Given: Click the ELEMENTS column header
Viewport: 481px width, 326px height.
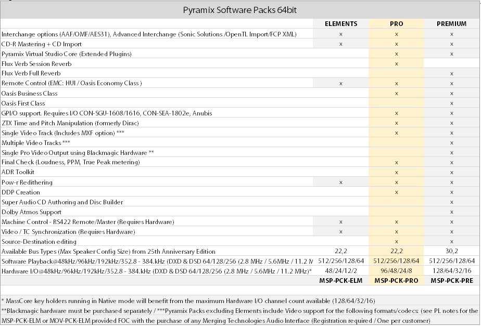Looking at the screenshot, I should point(340,24).
